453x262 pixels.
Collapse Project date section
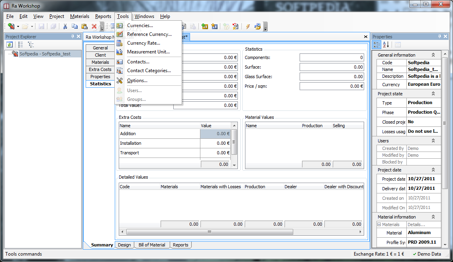coord(433,170)
